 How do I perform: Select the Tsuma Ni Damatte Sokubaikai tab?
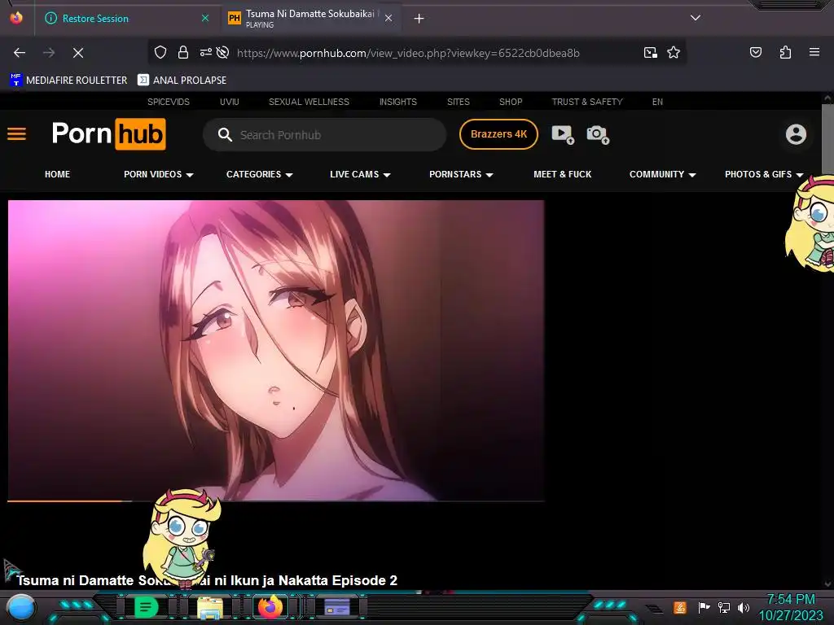(310, 19)
